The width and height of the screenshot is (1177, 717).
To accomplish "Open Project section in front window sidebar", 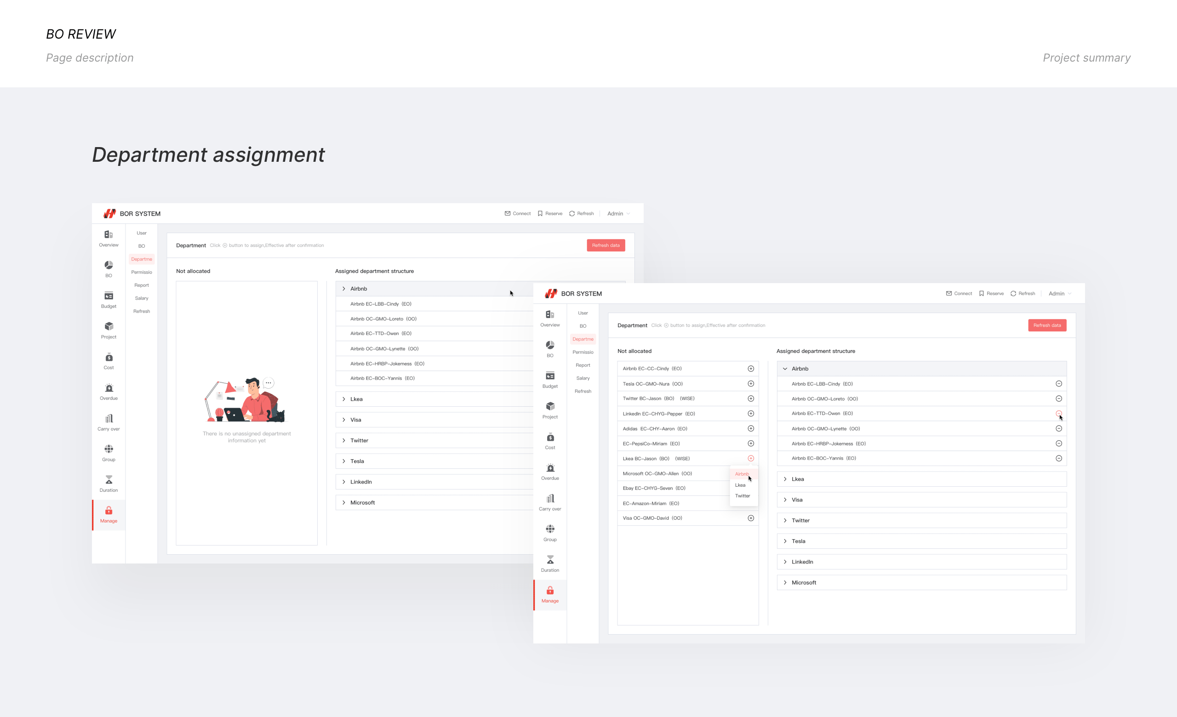I will (550, 410).
